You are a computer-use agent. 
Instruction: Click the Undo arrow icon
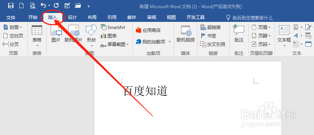[43, 6]
